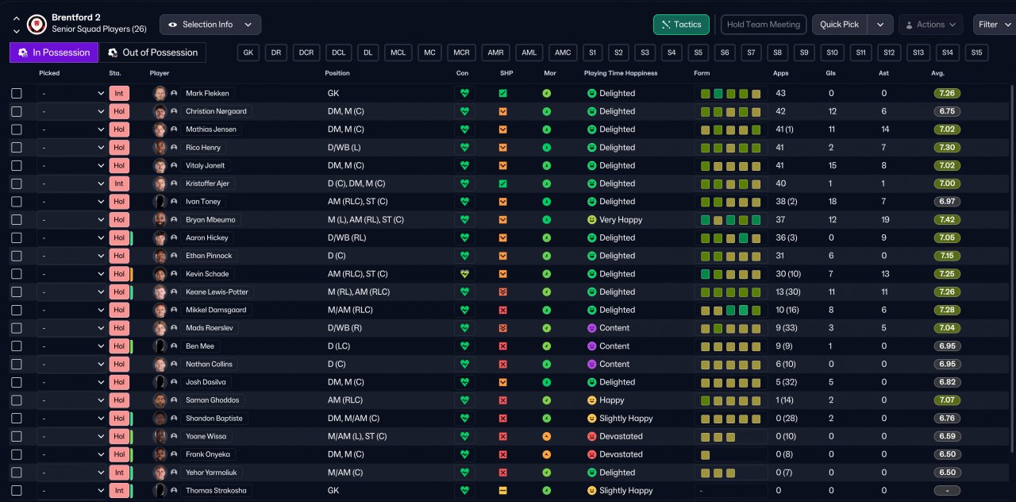Check the box next to Saman Ghoddos
1016x502 pixels.
click(17, 400)
